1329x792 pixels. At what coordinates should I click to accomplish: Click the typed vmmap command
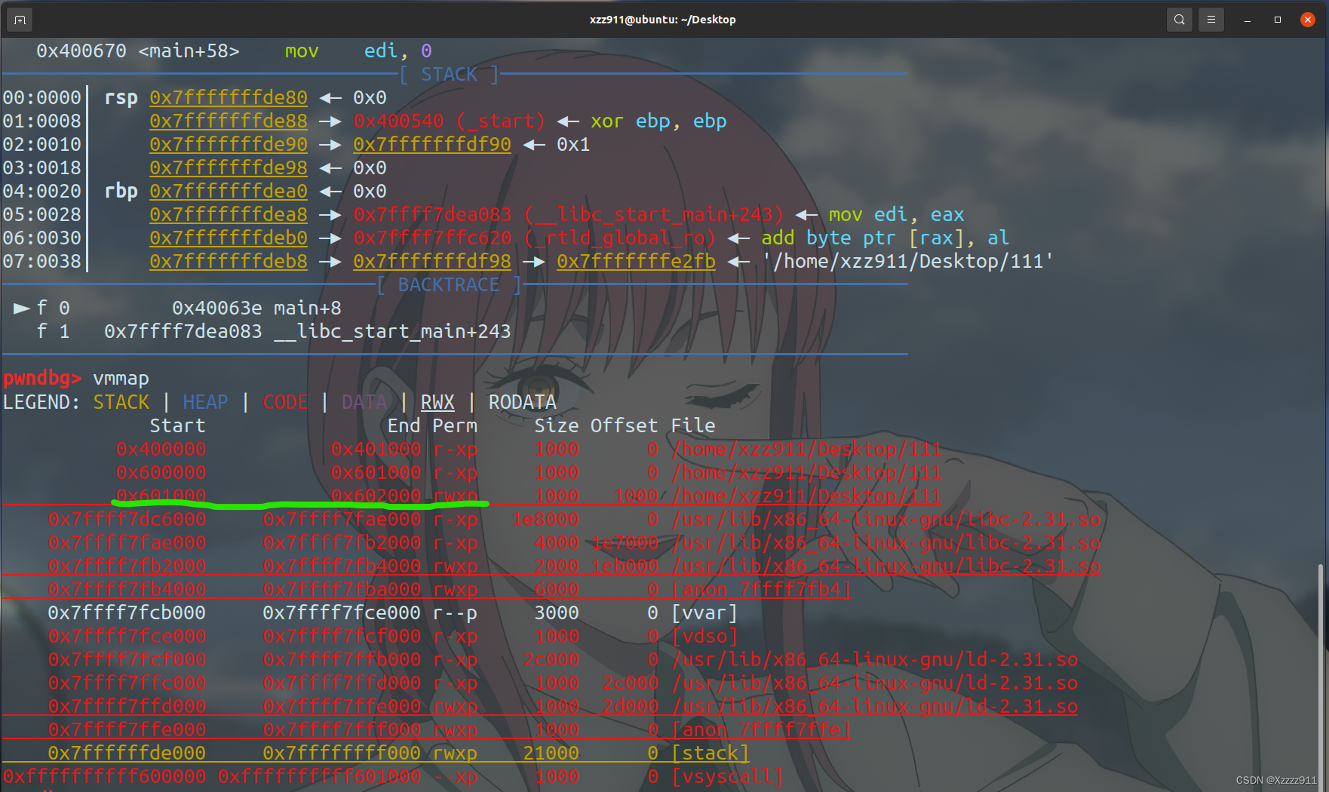[x=121, y=379]
